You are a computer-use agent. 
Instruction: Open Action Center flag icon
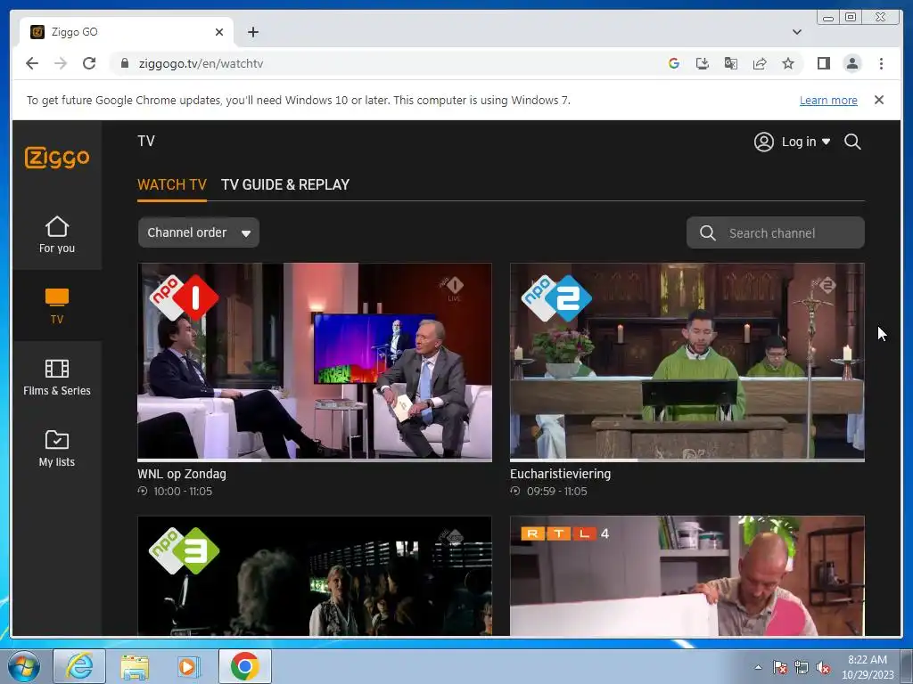coord(780,667)
